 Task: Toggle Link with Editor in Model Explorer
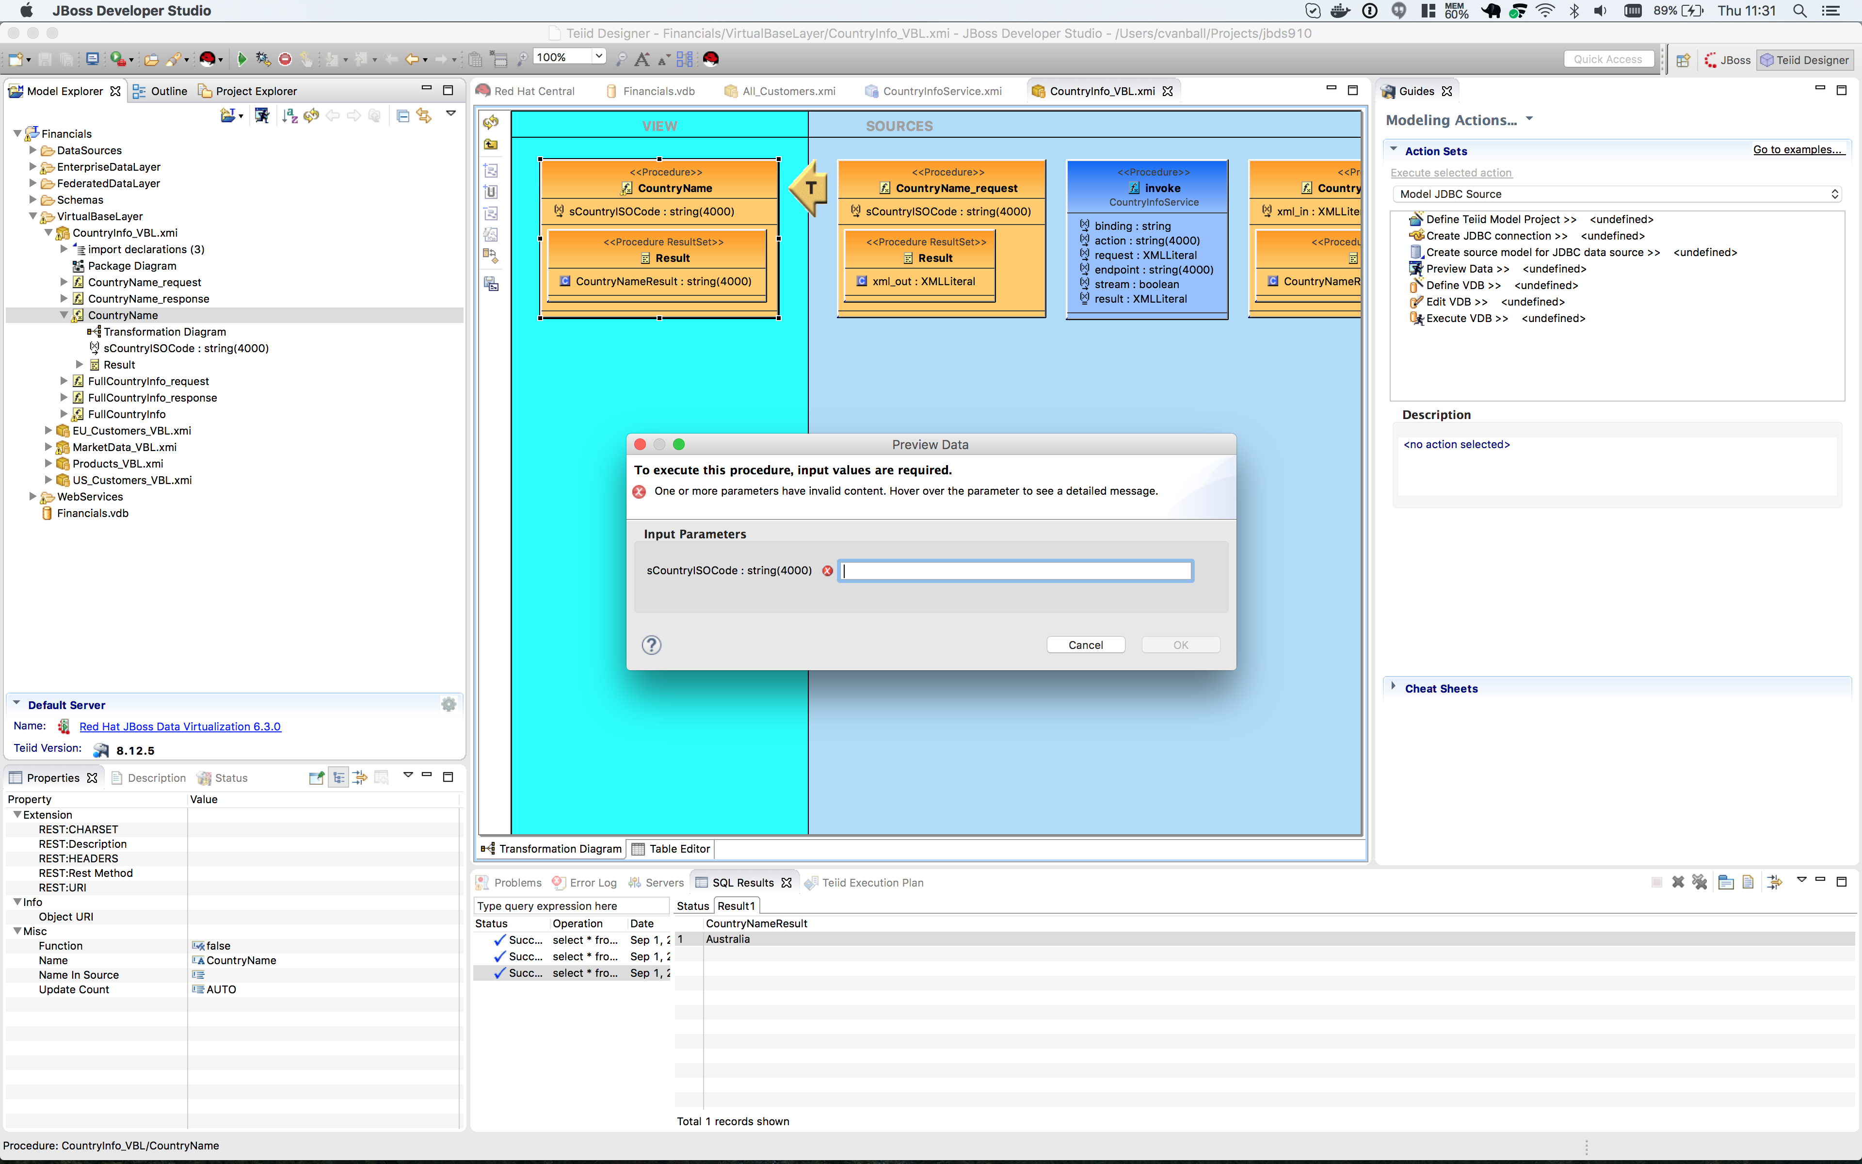[x=424, y=115]
